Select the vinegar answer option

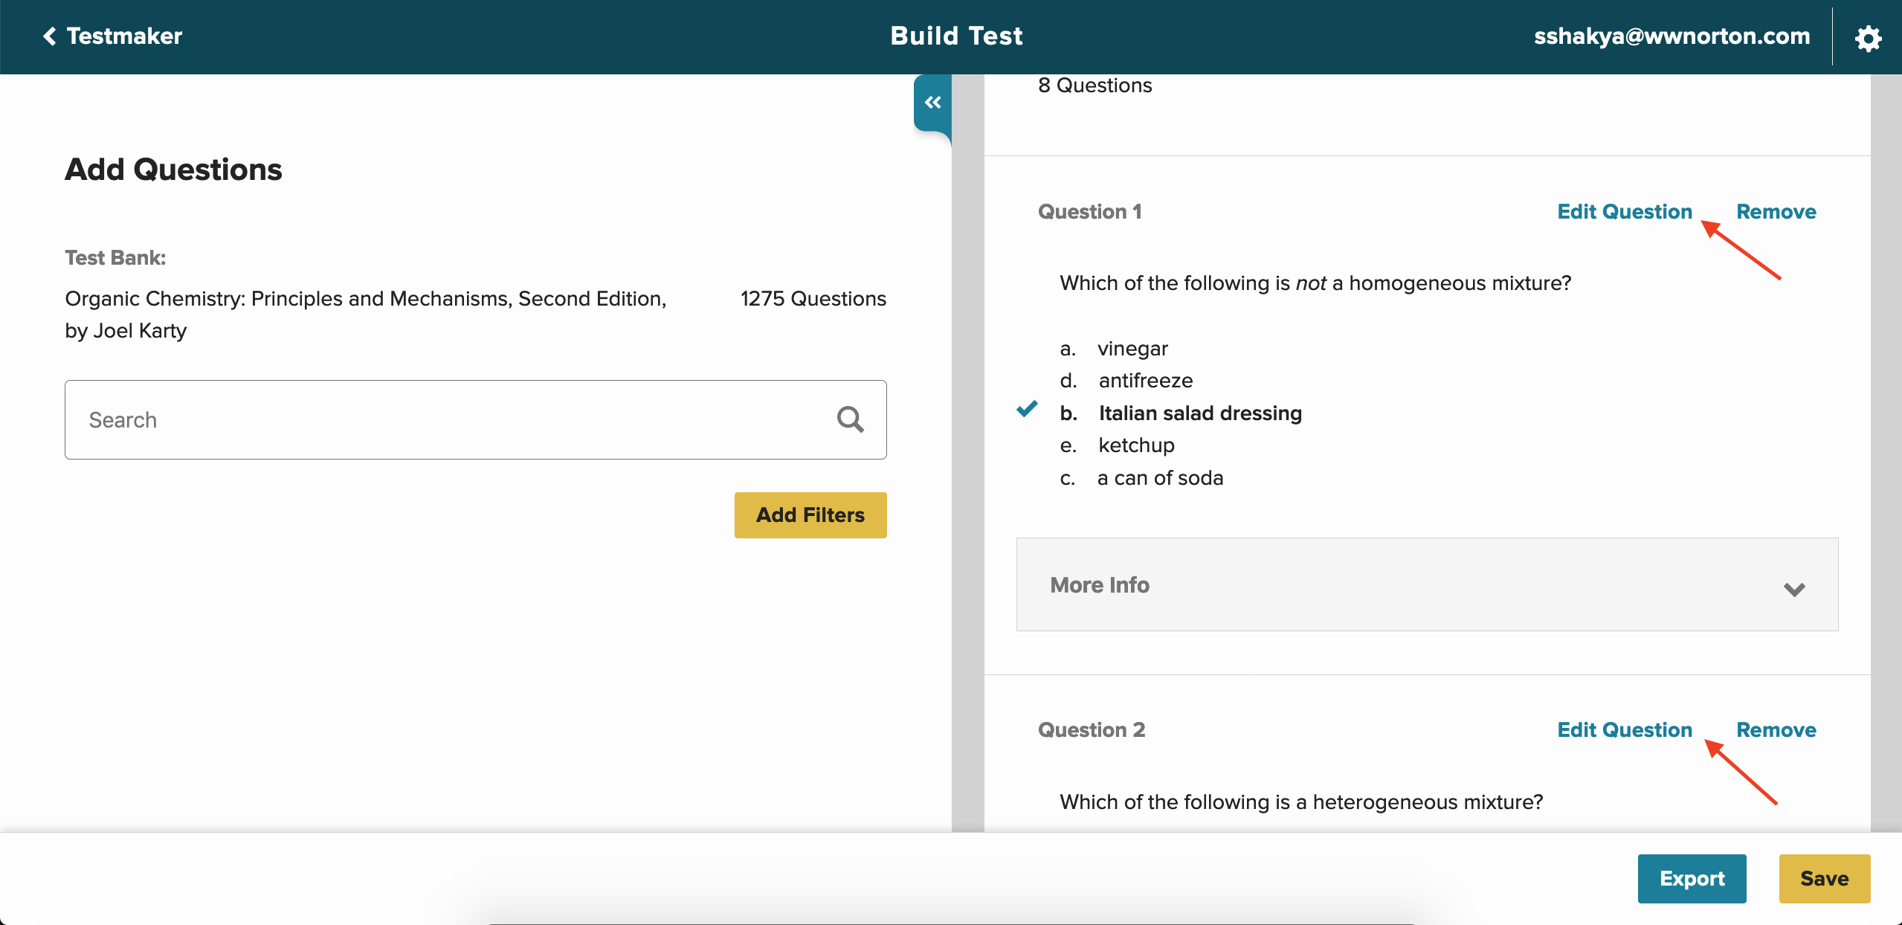pos(1132,349)
